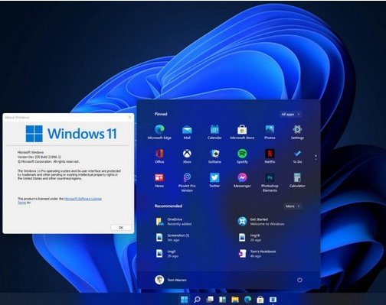Launch Edge from the taskbar
The image size is (386, 305).
[x=247, y=300]
